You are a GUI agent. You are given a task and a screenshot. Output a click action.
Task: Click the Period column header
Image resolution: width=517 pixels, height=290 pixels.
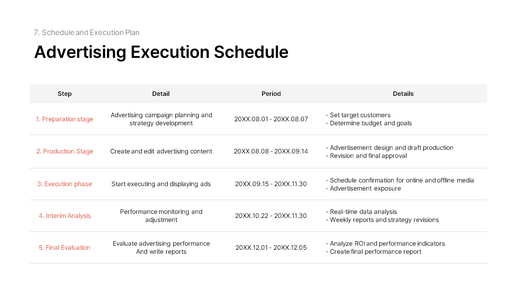(271, 94)
